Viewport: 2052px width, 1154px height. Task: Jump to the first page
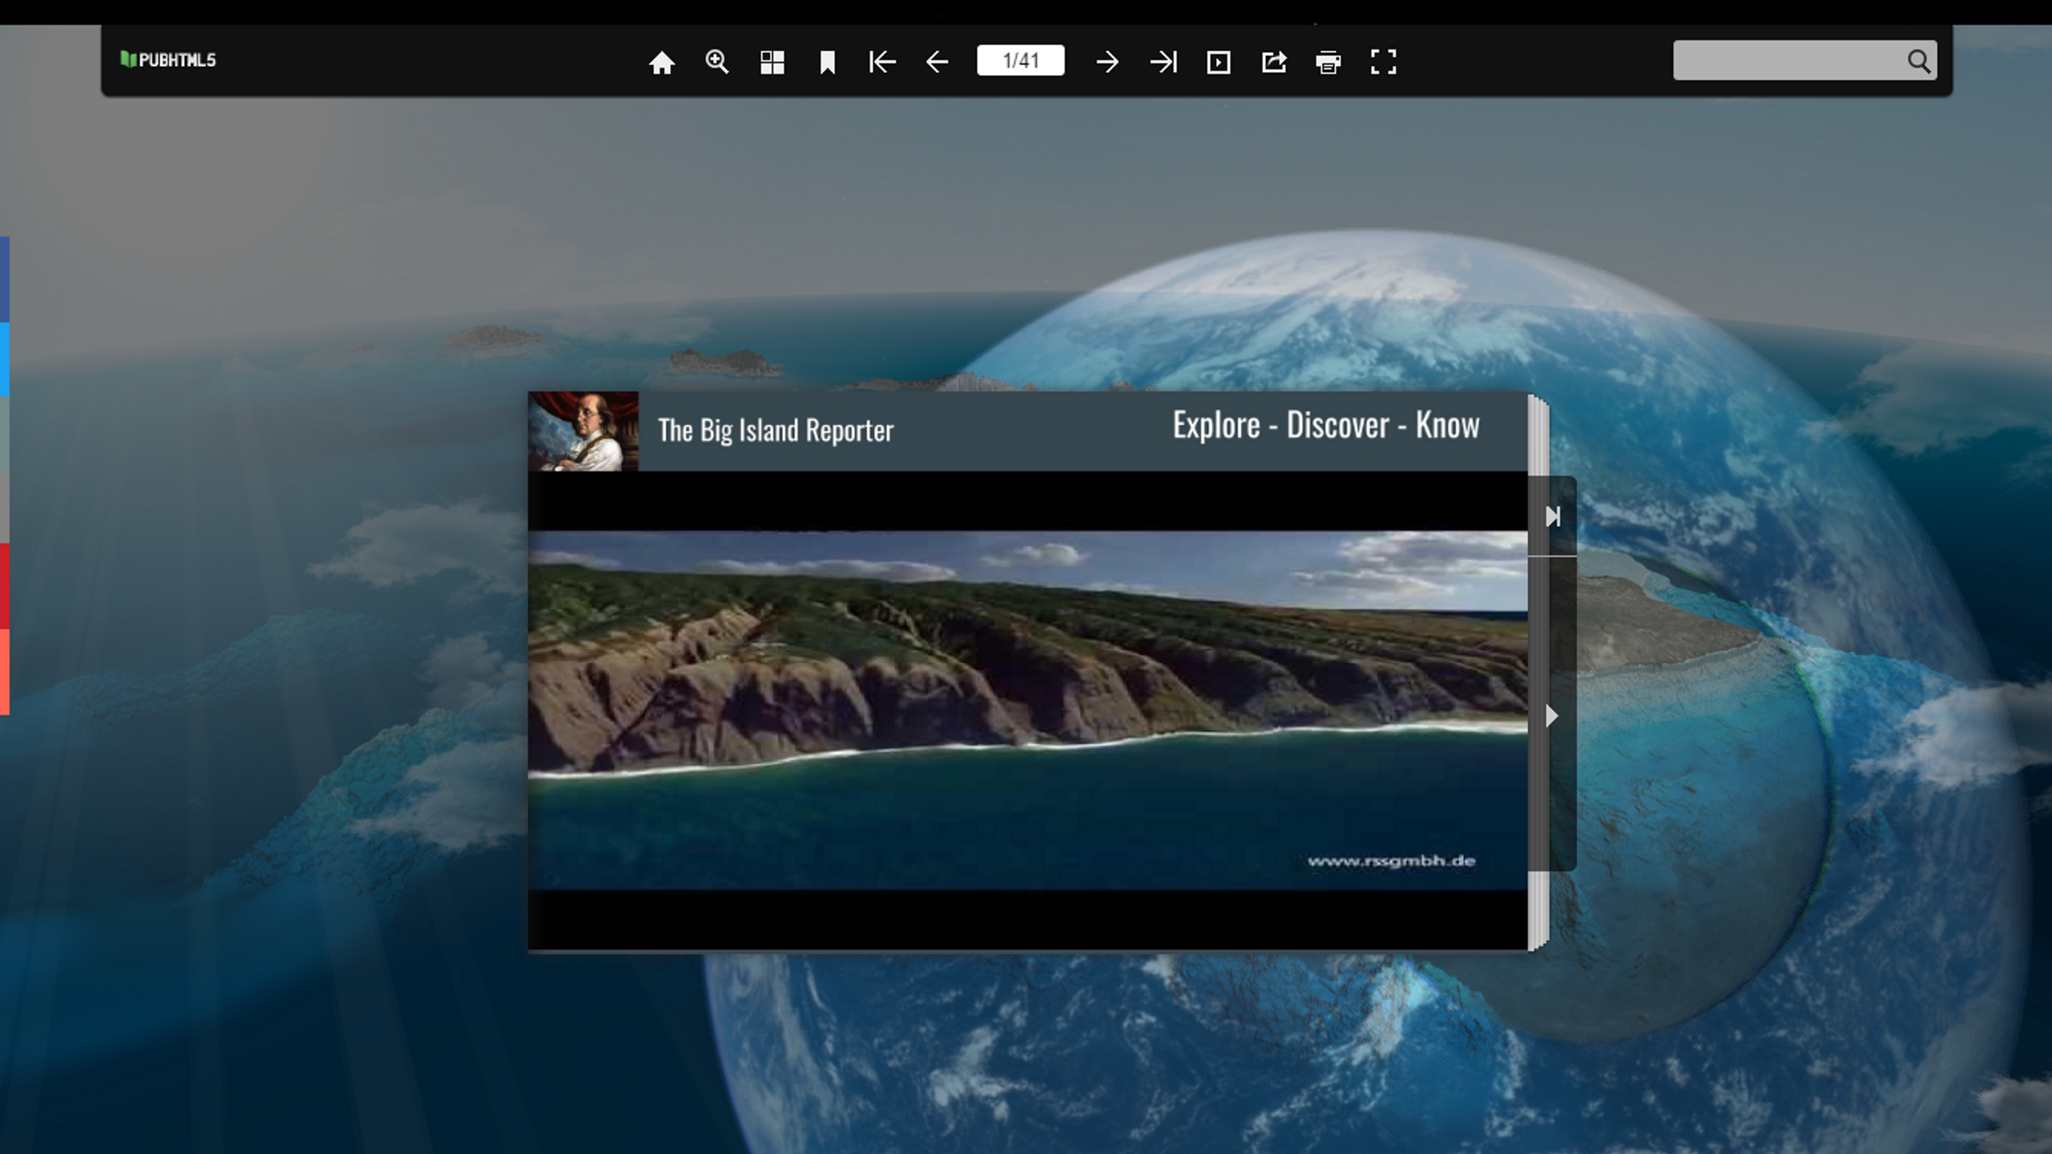point(883,62)
